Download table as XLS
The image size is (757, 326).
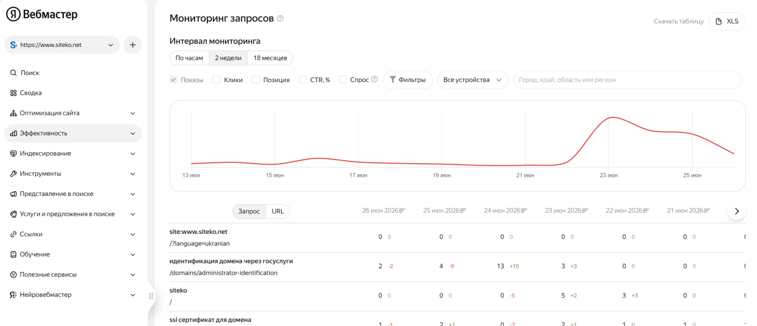727,21
